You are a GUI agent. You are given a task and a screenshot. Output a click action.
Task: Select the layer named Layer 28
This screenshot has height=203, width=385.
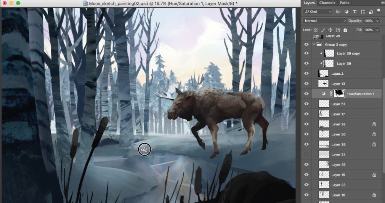[338, 124]
